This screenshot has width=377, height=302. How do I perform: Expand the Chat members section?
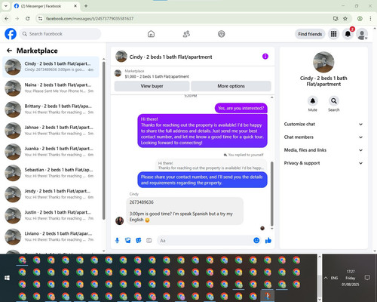pyautogui.click(x=323, y=137)
